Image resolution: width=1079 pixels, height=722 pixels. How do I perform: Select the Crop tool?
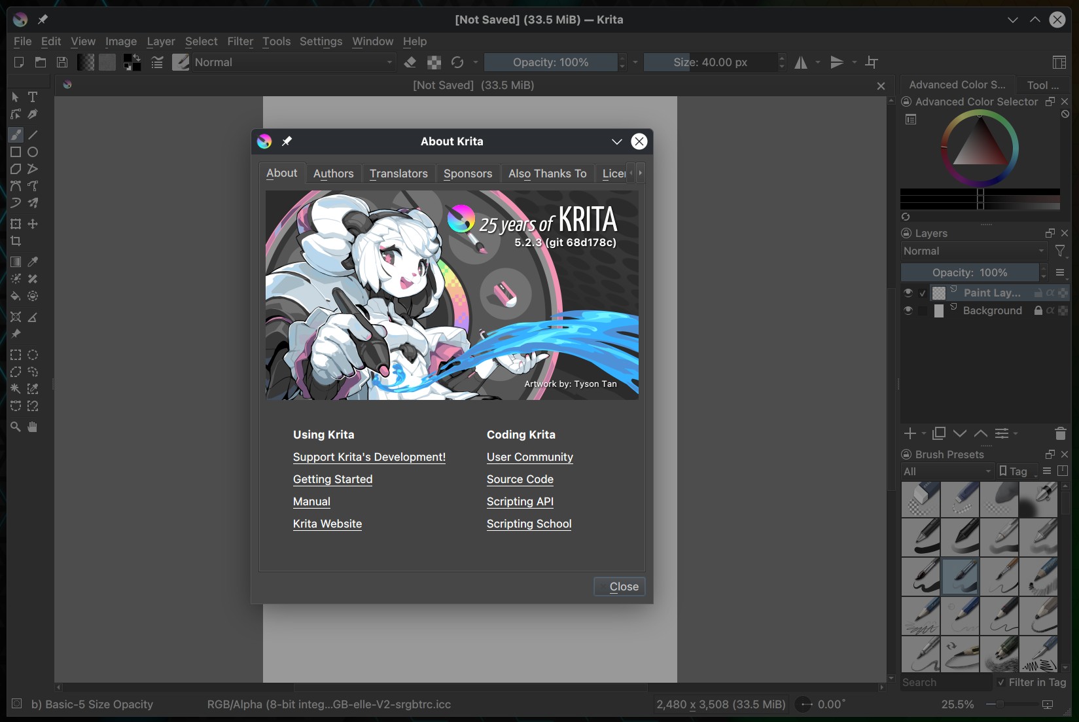pos(16,241)
